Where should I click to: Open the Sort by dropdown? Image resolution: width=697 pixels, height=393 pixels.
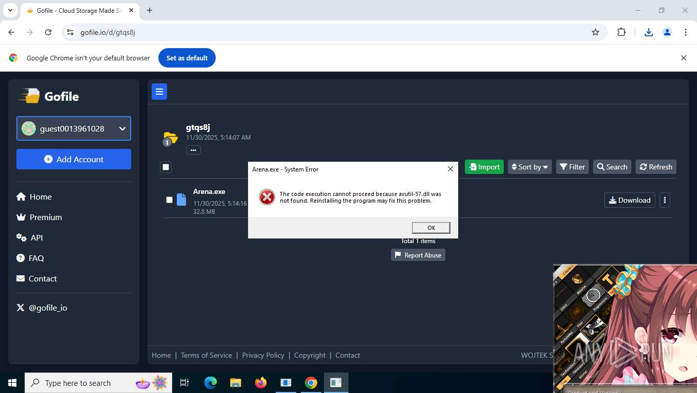coord(530,167)
